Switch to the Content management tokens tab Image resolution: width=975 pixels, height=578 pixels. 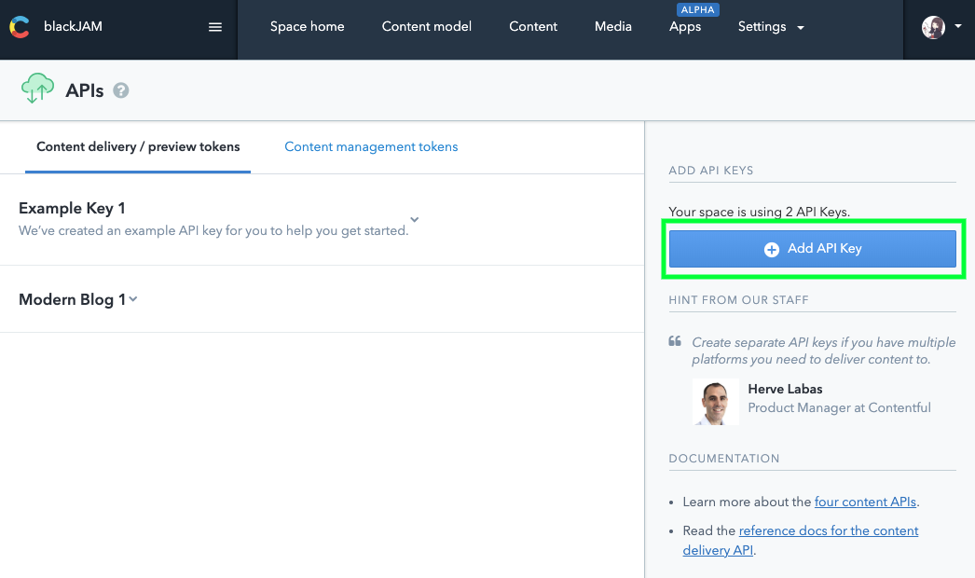(x=371, y=146)
